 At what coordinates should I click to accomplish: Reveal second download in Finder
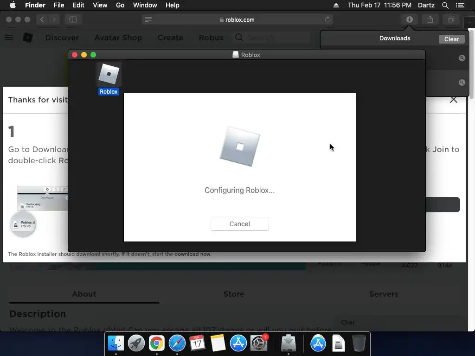click(x=462, y=83)
